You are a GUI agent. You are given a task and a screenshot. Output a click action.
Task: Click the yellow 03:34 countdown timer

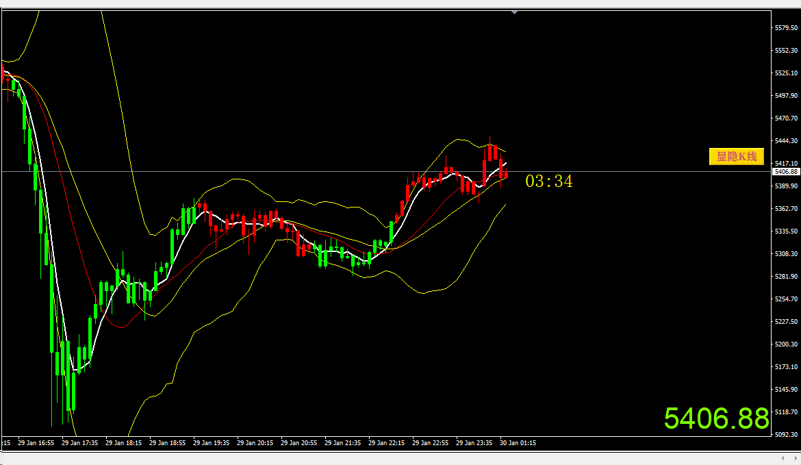coord(549,181)
